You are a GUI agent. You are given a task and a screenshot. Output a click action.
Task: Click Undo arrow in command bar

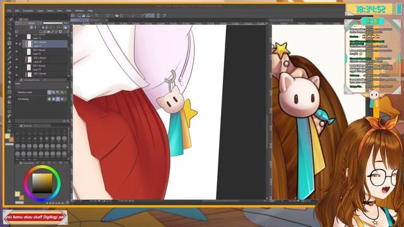97,16
